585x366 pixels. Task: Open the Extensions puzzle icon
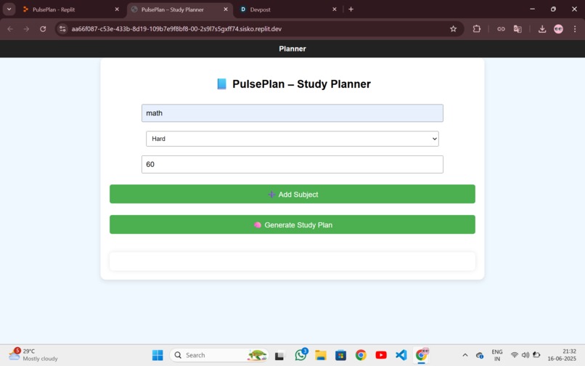(476, 29)
